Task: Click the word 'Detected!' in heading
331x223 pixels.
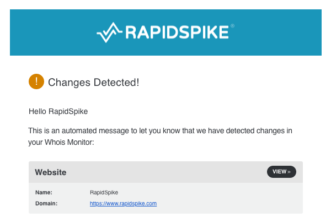Action: 116,82
